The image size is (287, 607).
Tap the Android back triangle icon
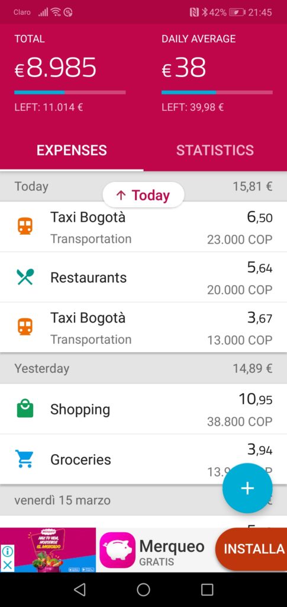point(79,590)
